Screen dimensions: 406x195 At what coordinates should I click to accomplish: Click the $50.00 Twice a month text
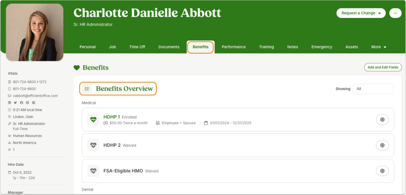point(128,123)
